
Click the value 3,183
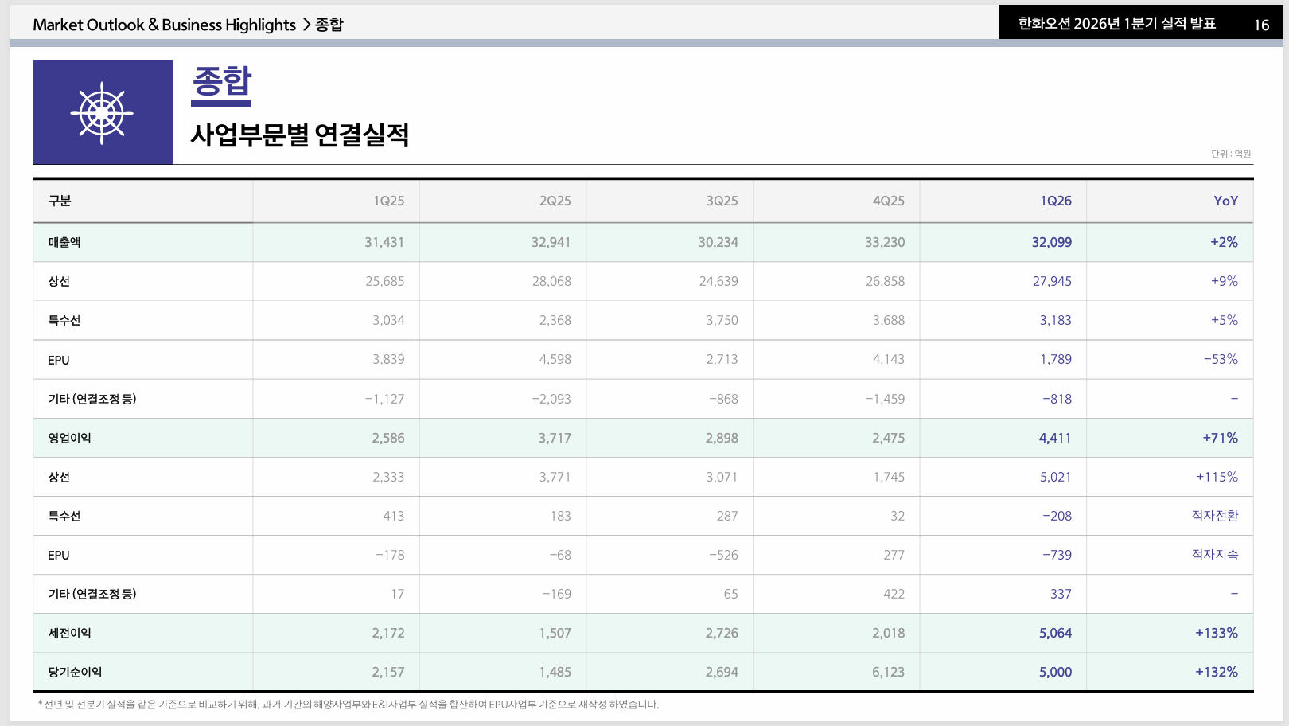[x=1056, y=320]
